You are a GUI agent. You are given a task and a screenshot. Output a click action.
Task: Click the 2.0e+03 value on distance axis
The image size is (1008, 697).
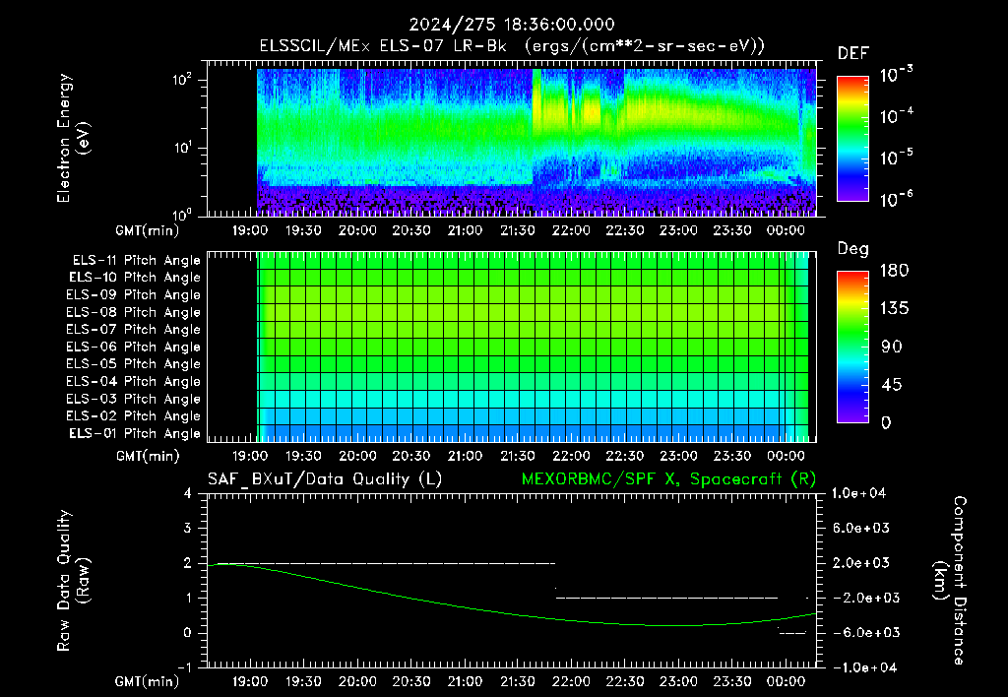tap(861, 563)
